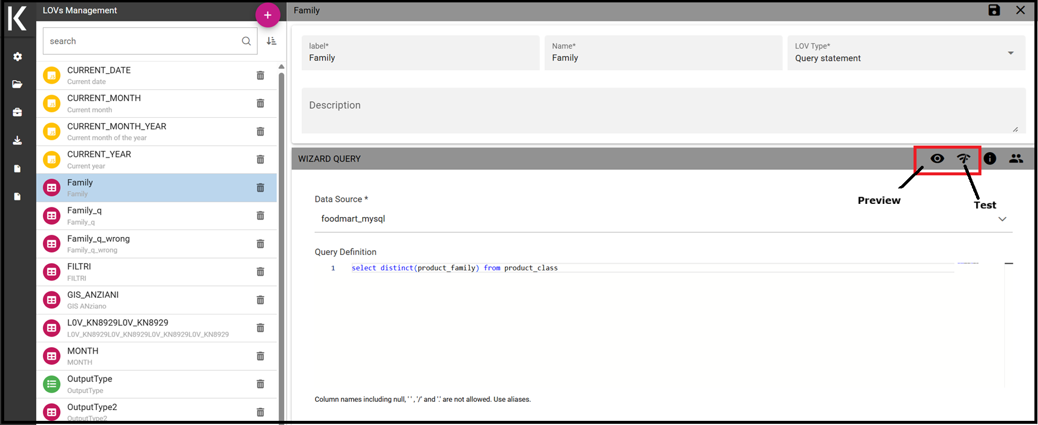Delete the CURRENT_DATE LOV
This screenshot has height=425, width=1038.
pos(260,75)
